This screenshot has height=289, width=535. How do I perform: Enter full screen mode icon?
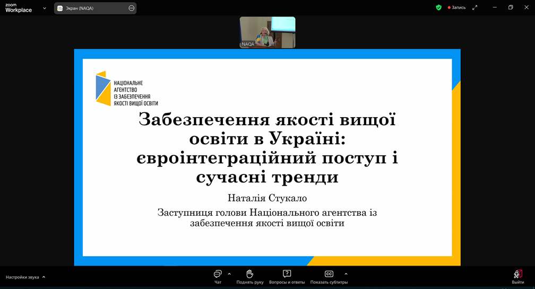pos(474,7)
